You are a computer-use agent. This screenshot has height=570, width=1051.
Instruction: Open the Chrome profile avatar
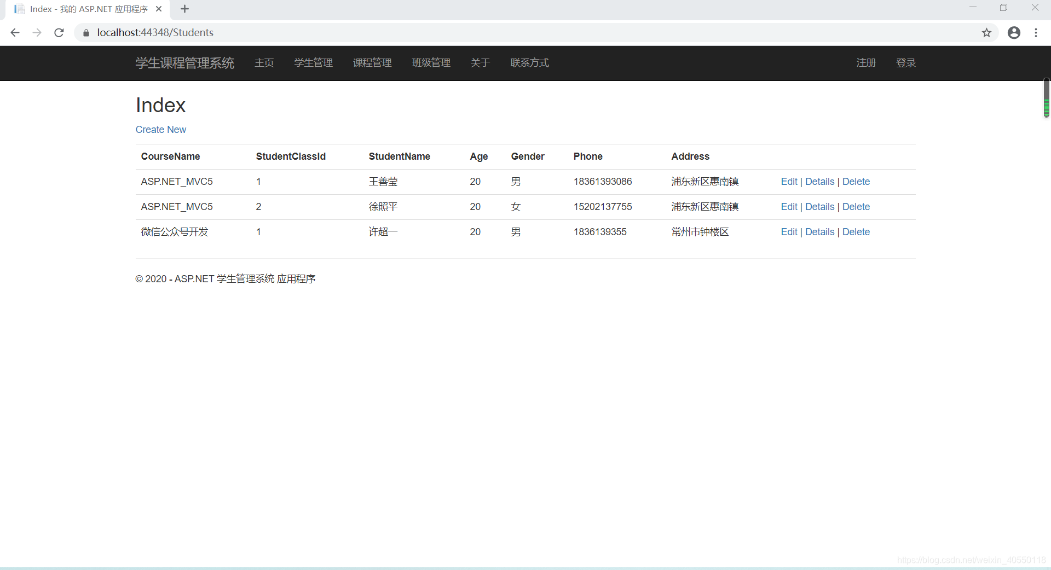(1014, 33)
